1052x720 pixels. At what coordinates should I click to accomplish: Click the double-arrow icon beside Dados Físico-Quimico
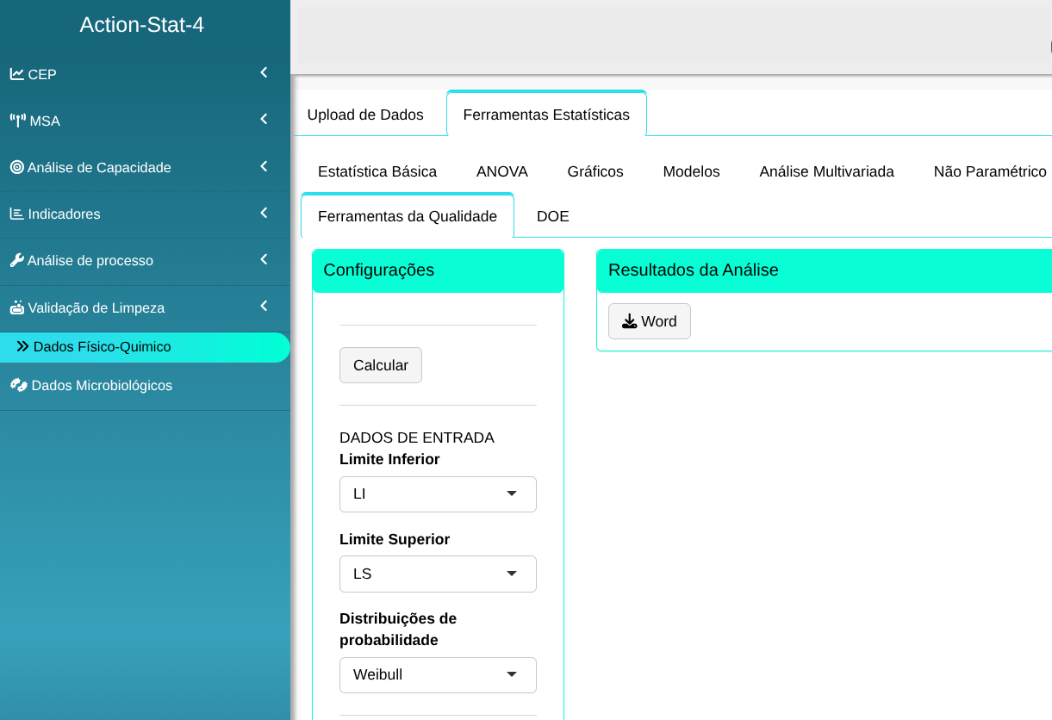coord(23,346)
